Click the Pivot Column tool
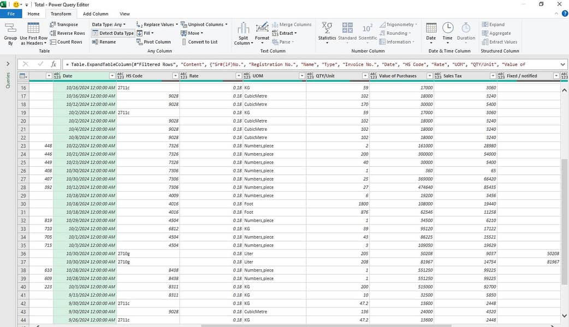The height and width of the screenshot is (327, 569). pos(153,41)
